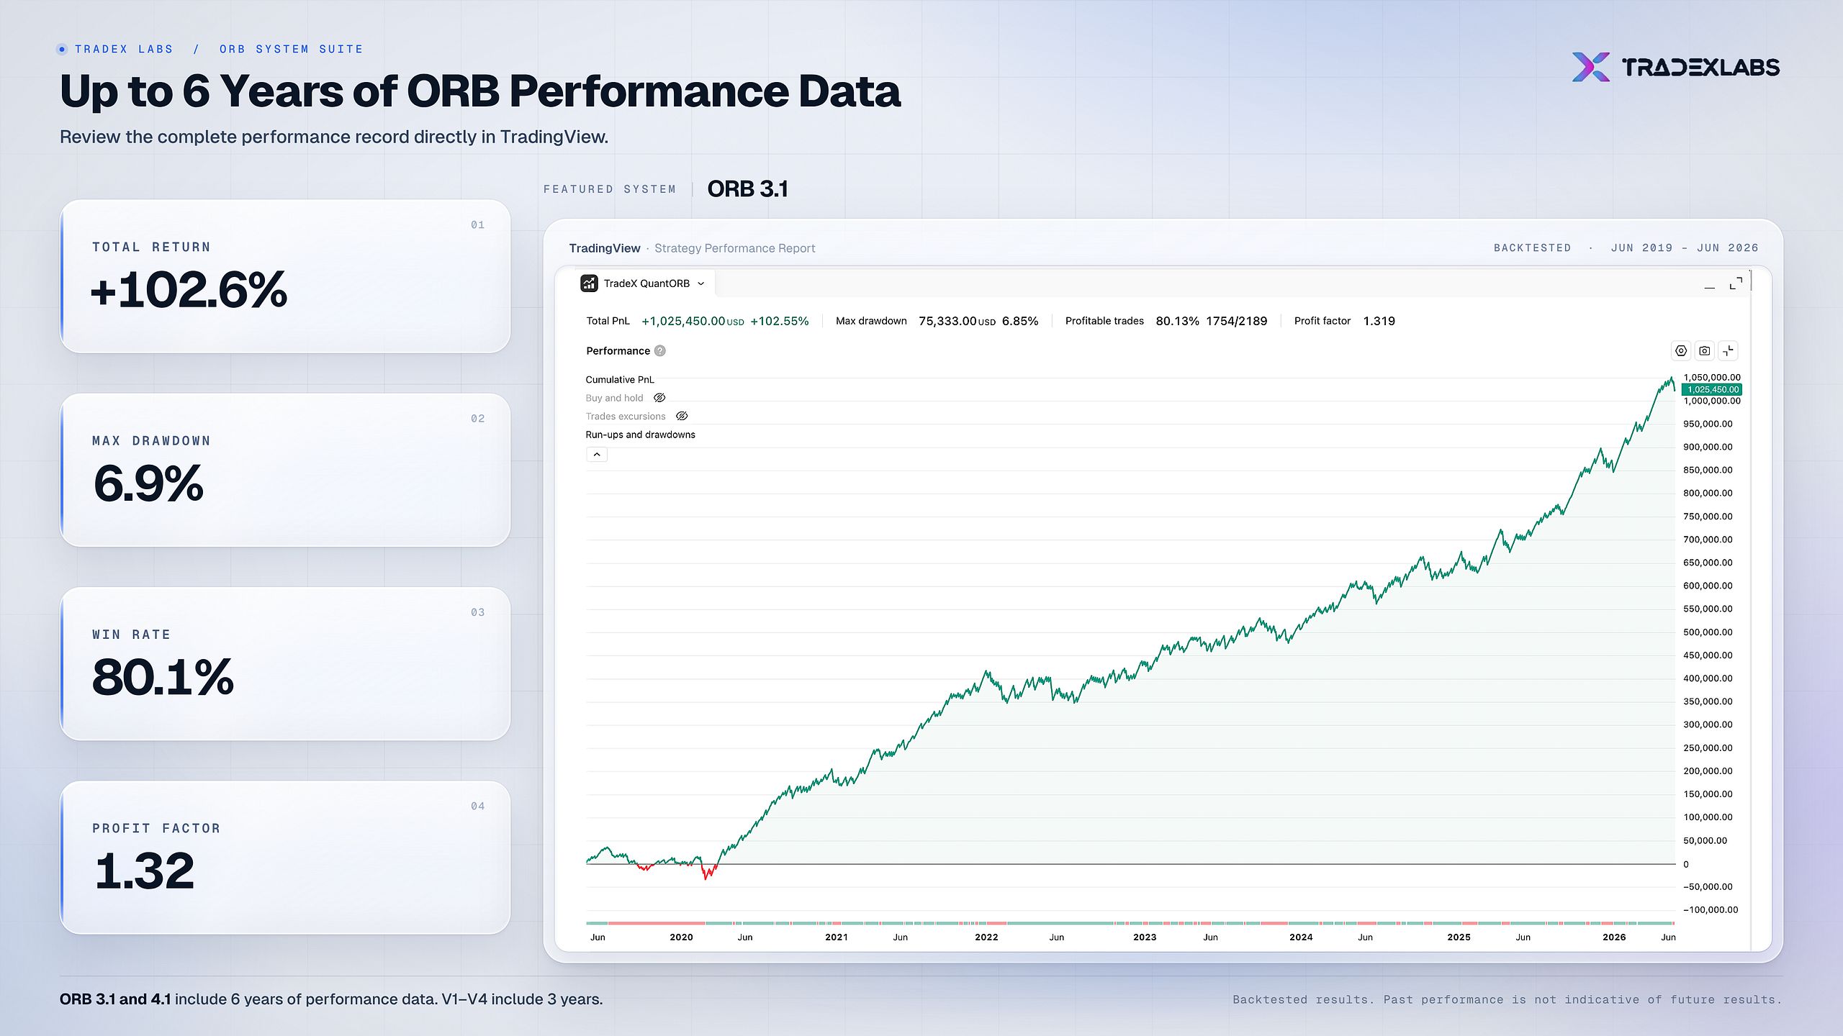
Task: Click the main headline about ORB Performance Data
Action: click(480, 91)
